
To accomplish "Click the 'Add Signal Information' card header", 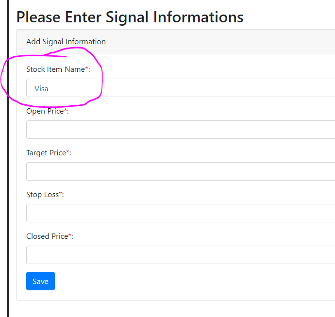I will point(66,42).
